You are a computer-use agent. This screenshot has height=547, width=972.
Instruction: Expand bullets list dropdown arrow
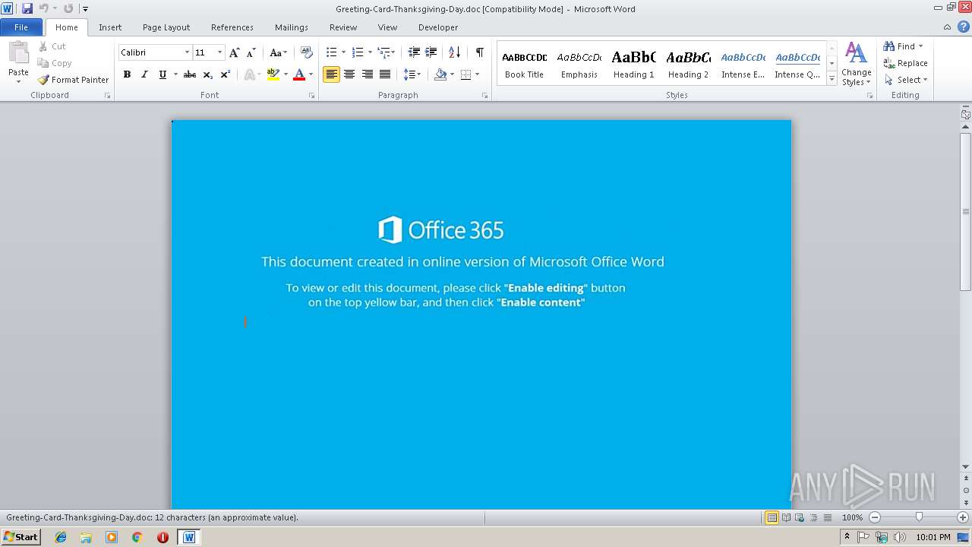click(343, 52)
